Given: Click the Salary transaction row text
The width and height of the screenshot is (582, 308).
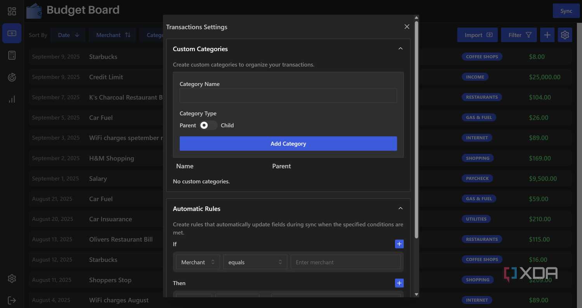Looking at the screenshot, I should point(98,179).
